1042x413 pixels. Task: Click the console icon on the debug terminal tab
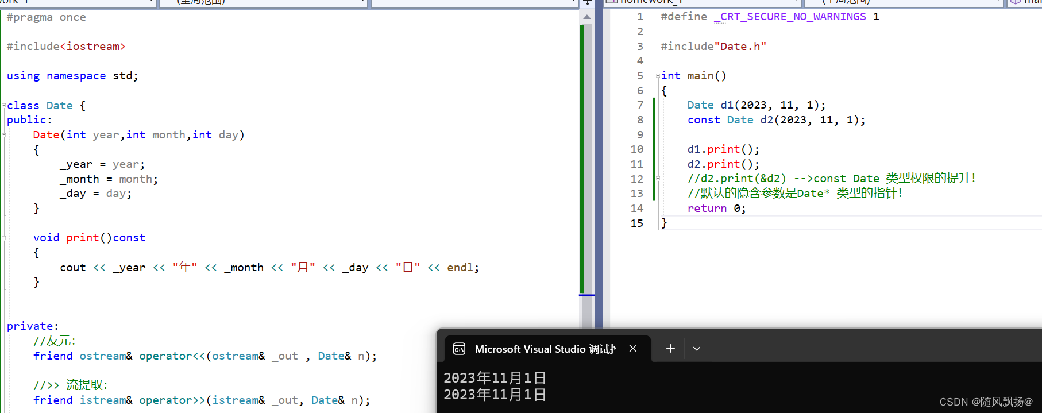coord(460,349)
